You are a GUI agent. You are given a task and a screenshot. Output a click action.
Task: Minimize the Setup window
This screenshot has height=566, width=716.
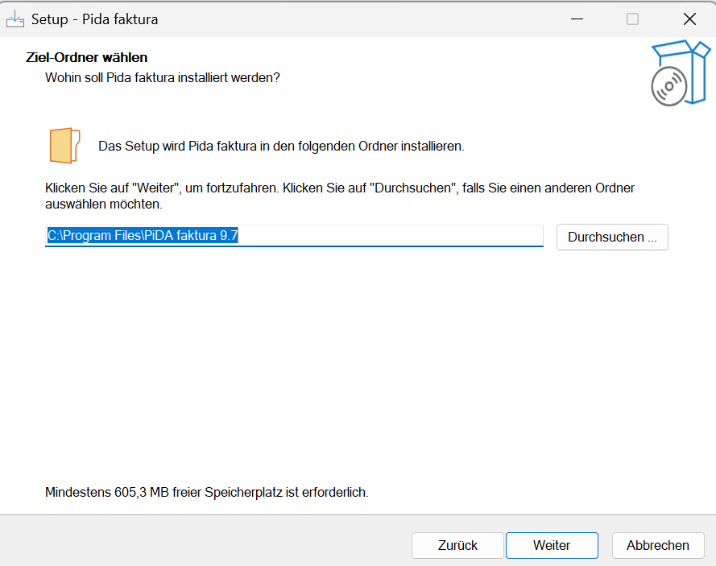(x=577, y=19)
